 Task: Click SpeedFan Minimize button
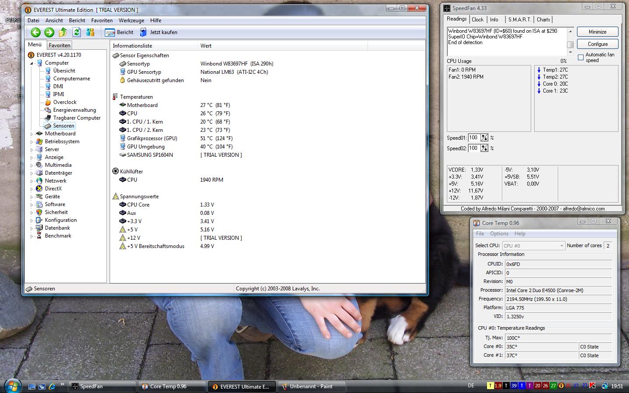point(598,32)
